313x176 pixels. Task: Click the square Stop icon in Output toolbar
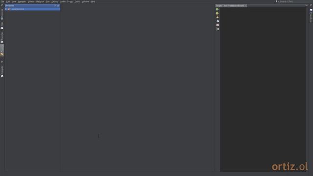[x=218, y=25]
